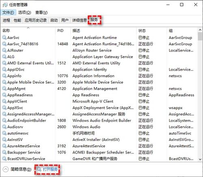Click the Task Manager title bar icon
The height and width of the screenshot is (177, 203).
5,5
